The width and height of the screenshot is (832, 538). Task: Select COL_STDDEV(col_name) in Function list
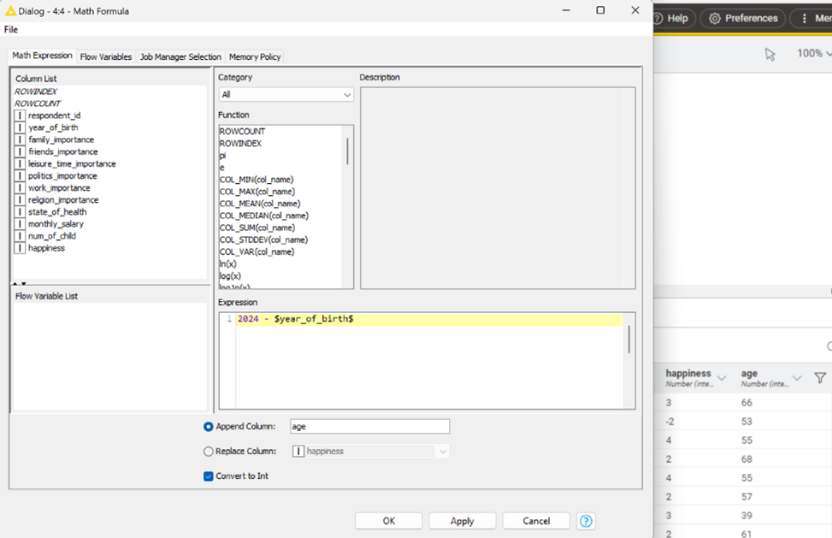(x=263, y=239)
